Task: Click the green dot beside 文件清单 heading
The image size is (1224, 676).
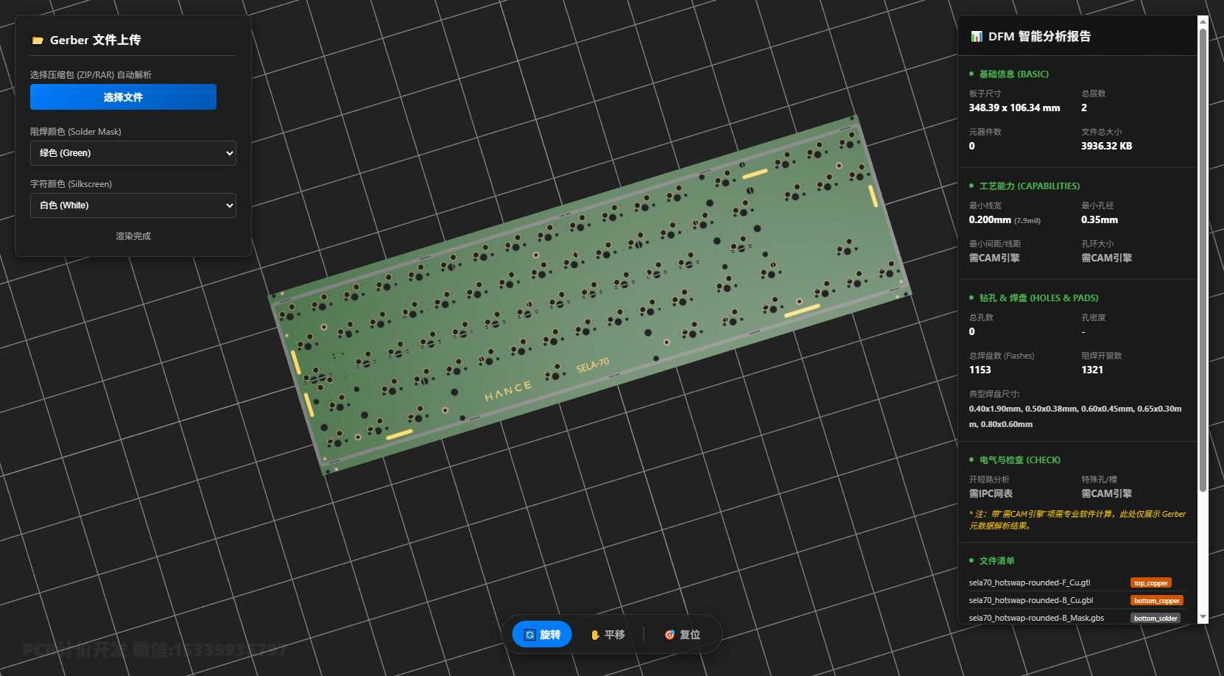Action: click(971, 561)
